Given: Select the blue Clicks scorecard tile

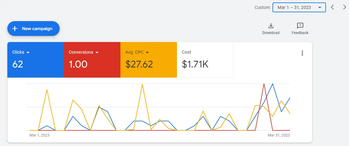Looking at the screenshot, I should point(36,60).
